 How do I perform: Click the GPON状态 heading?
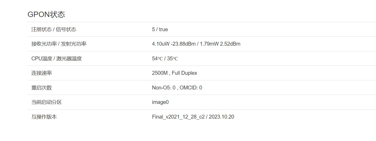tap(46, 14)
